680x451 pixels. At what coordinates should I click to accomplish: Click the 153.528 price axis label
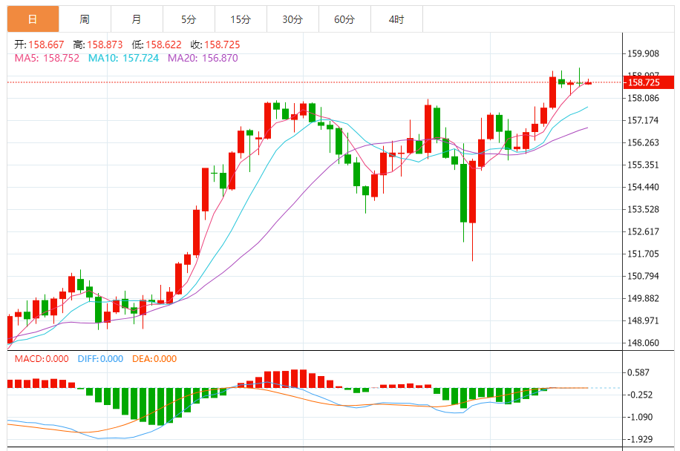pyautogui.click(x=643, y=210)
